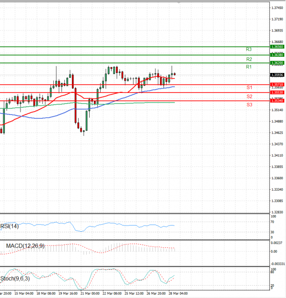This screenshot has width=286, height=298.
Task: Click the 1.37190 price axis value
Action: click(277, 19)
